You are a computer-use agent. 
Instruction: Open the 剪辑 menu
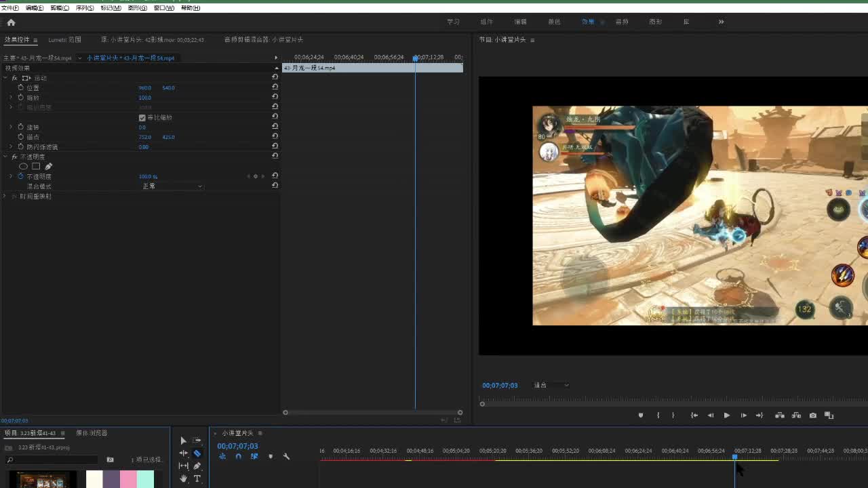pos(60,8)
